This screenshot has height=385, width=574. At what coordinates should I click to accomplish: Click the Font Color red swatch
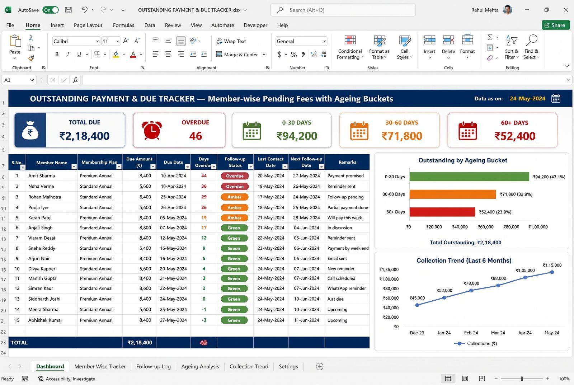tap(133, 54)
